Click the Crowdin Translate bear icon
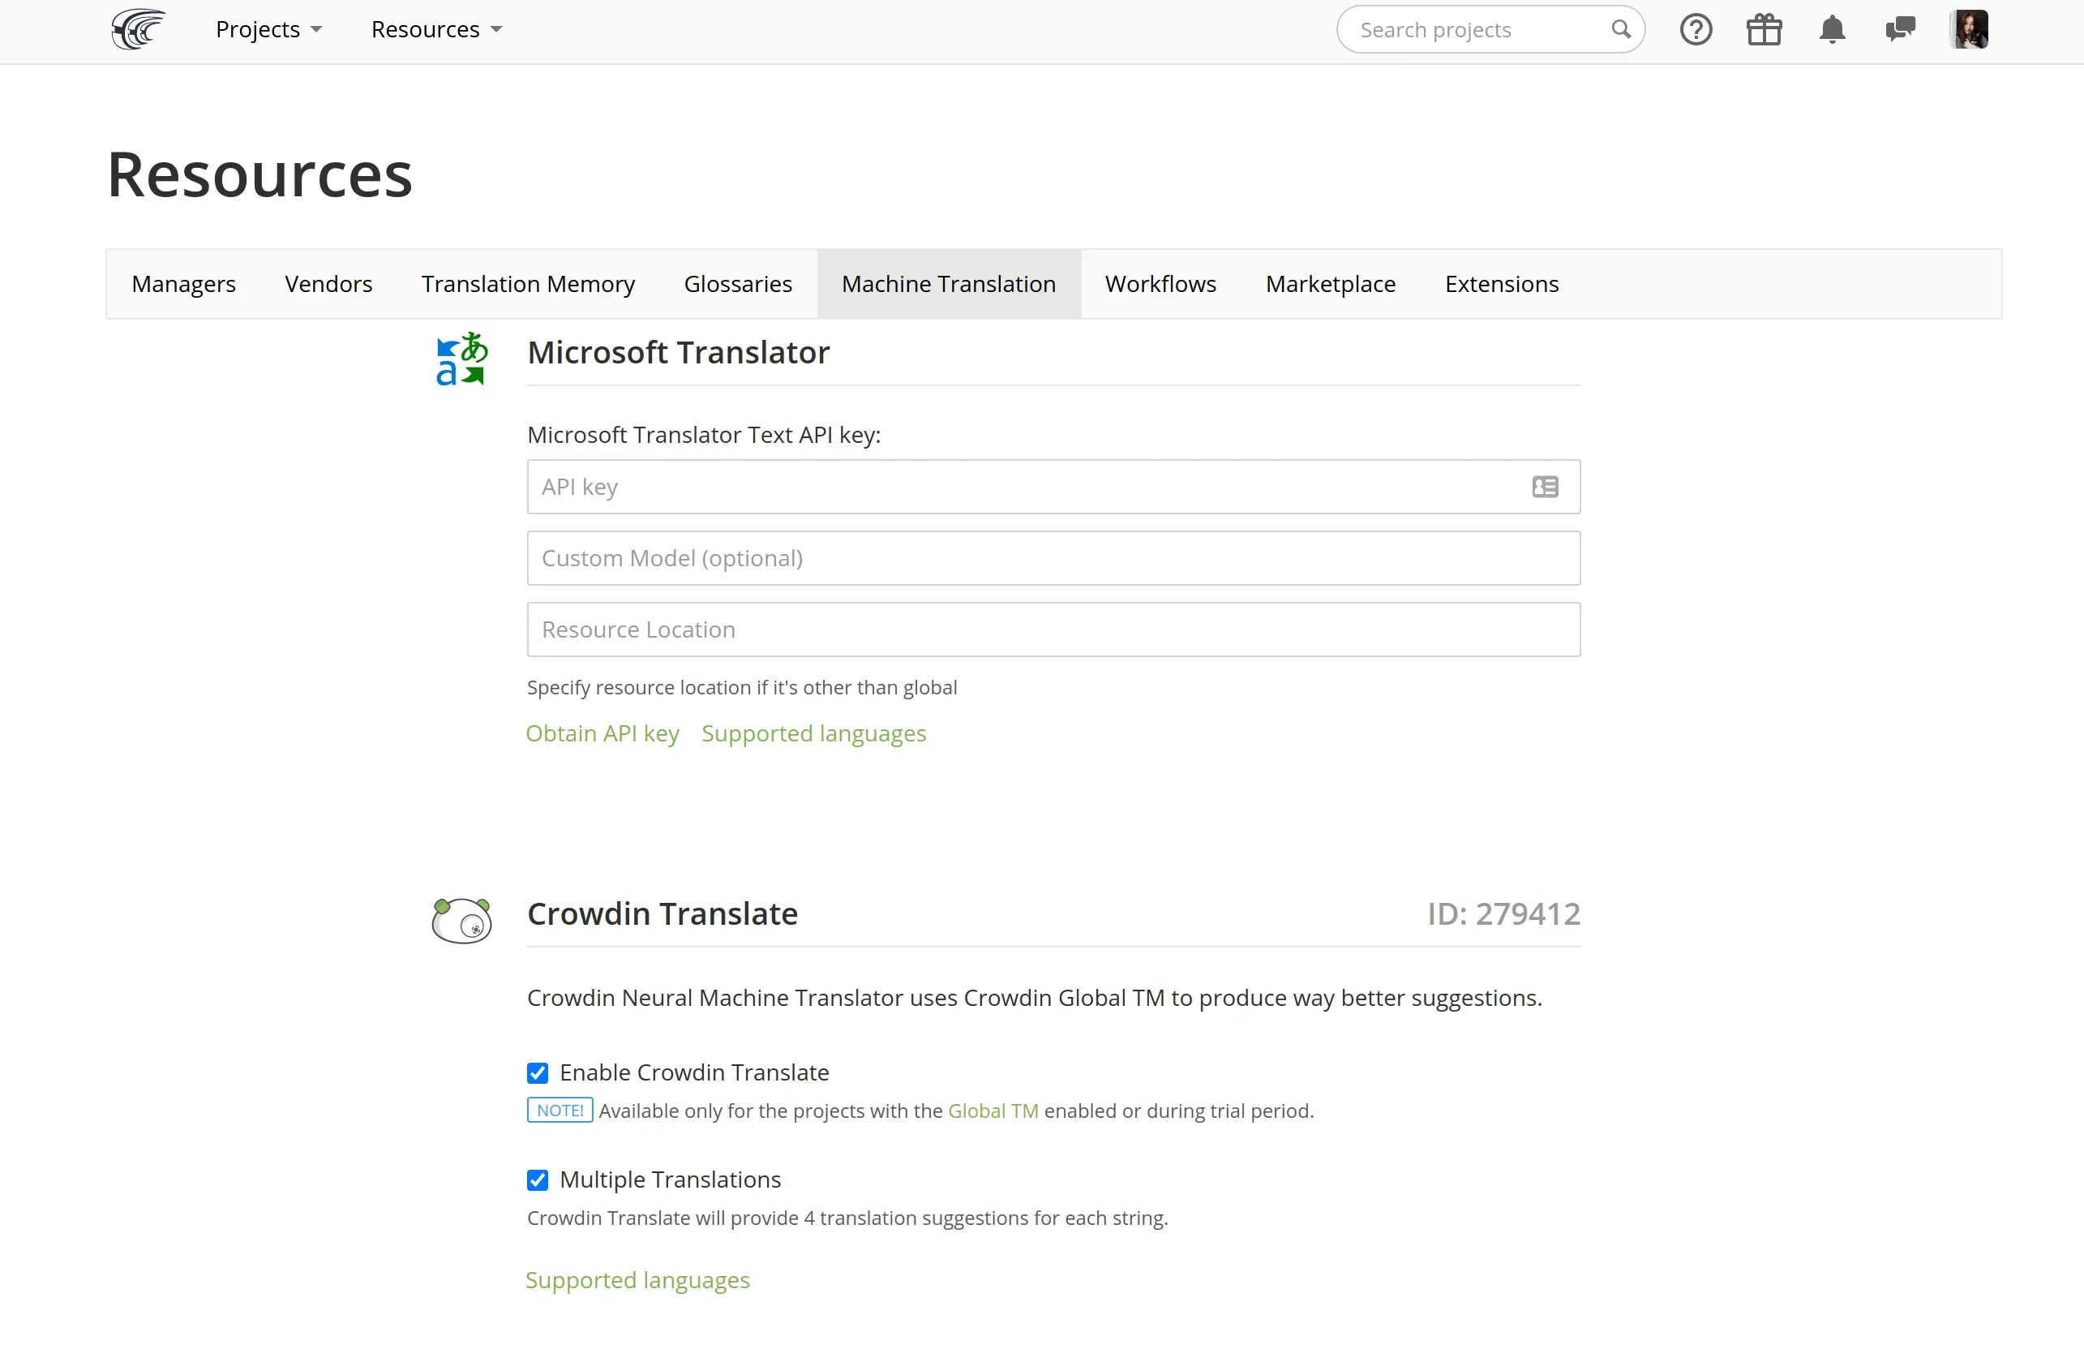The image size is (2084, 1345). pos(461,917)
